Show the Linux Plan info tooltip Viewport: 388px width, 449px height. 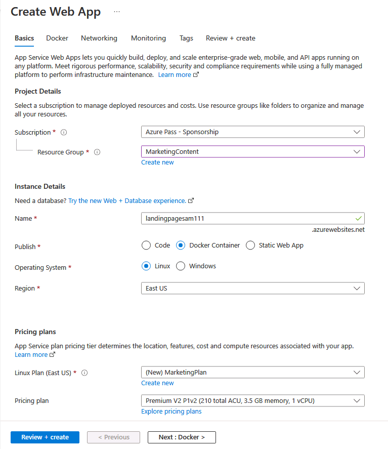pos(83,373)
